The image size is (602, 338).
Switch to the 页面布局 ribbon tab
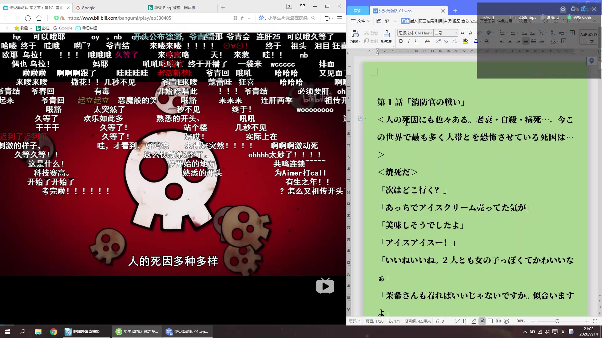point(426,21)
